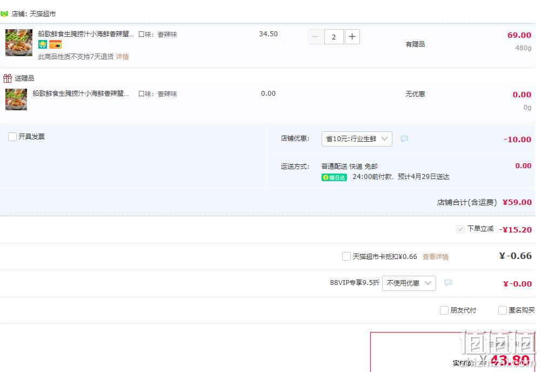Screen dimensions: 541x372
Task: Check the 匿名购买 option
Action: [x=503, y=310]
